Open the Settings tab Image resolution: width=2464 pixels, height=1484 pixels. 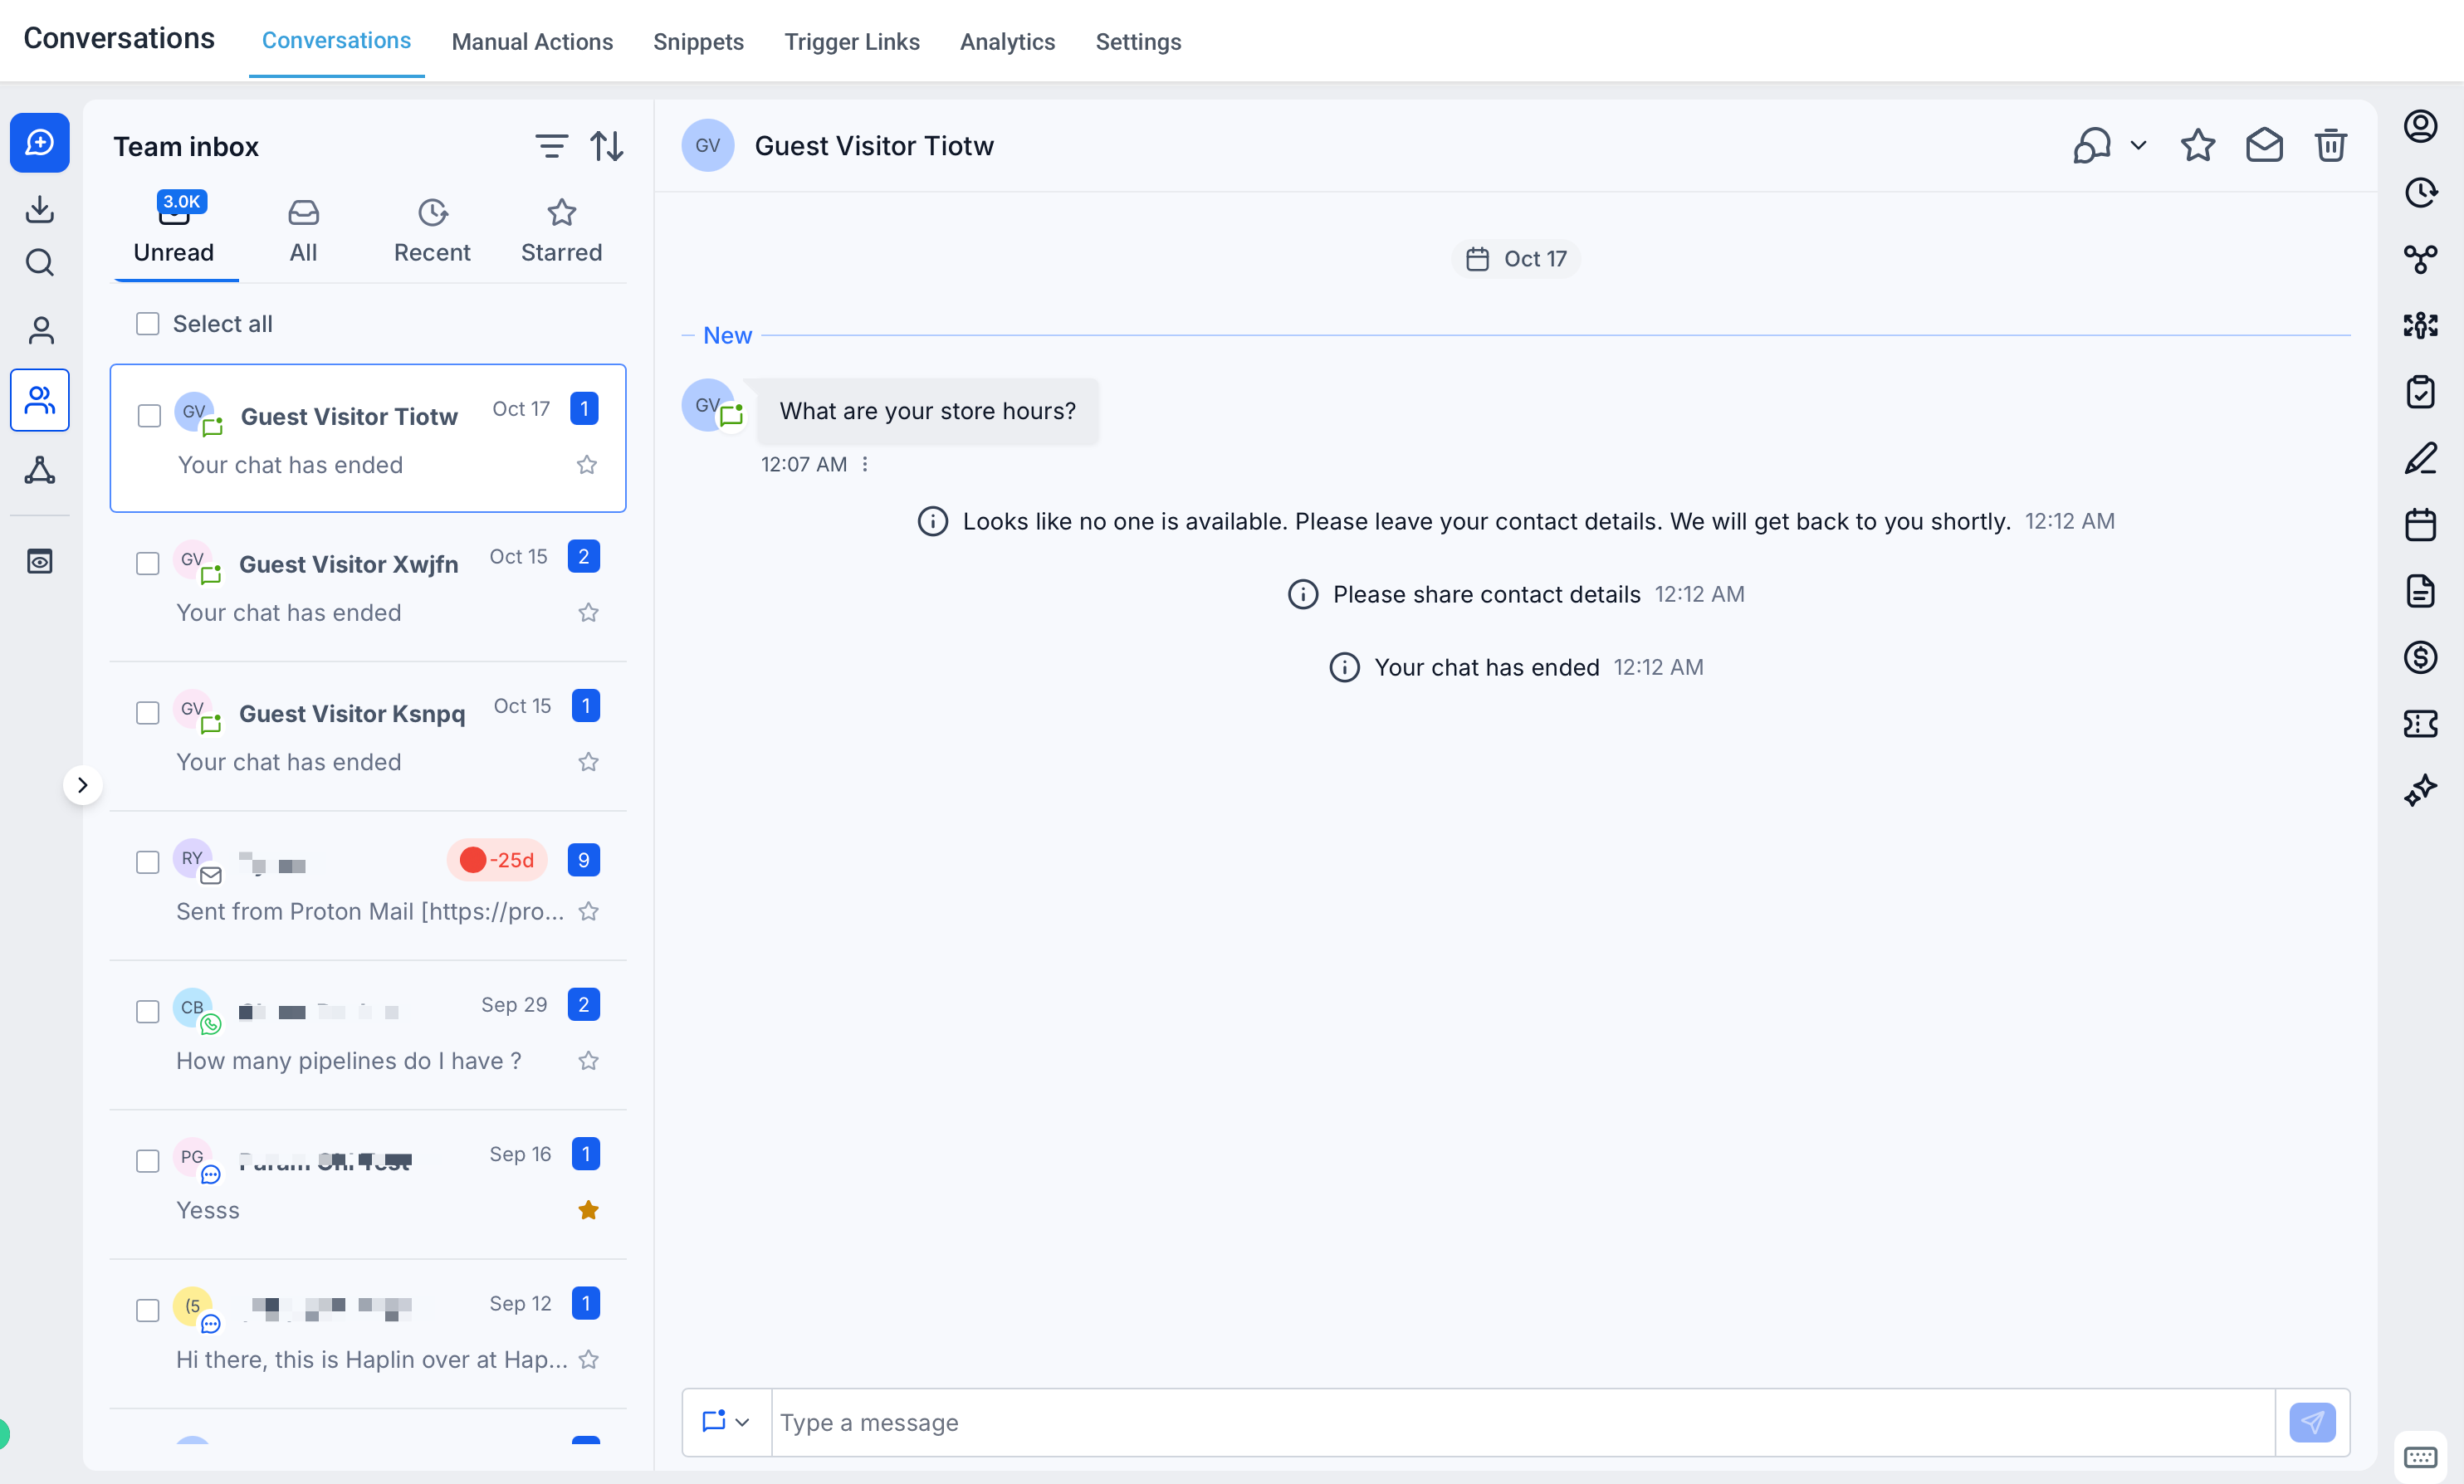(x=1138, y=41)
